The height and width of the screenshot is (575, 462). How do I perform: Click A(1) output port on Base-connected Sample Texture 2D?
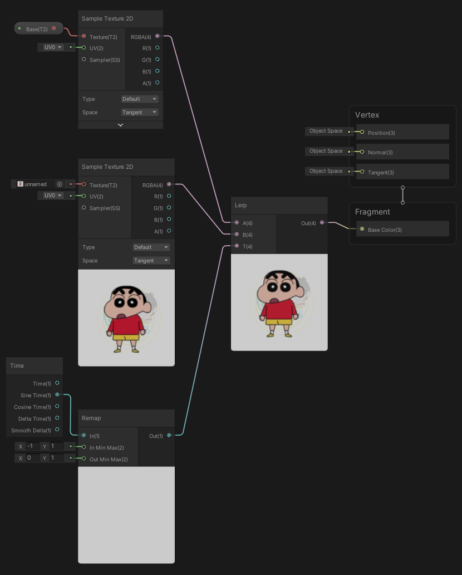point(157,82)
